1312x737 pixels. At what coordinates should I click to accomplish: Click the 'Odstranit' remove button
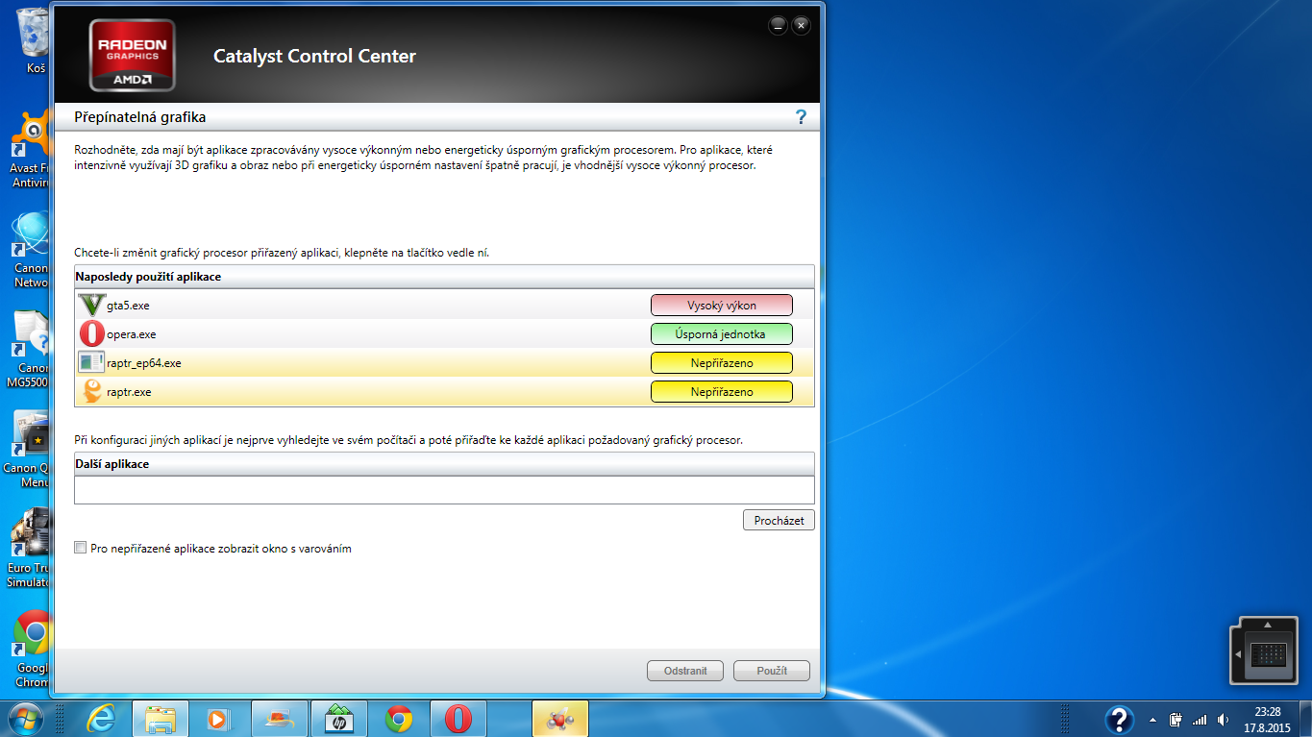(685, 671)
